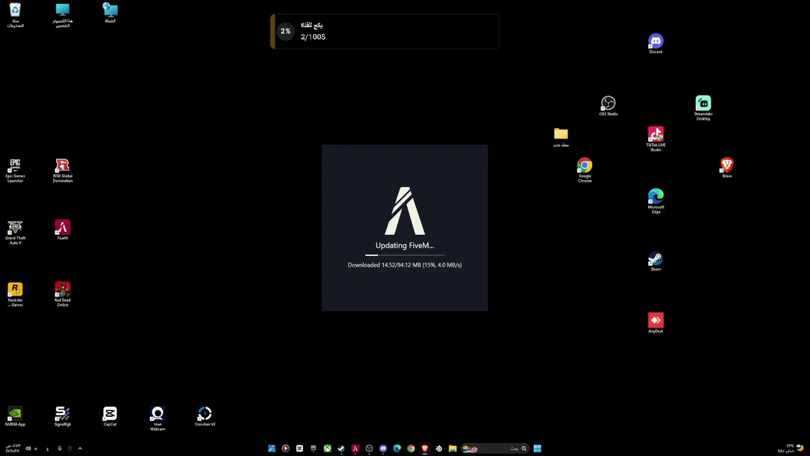Open CapCut from the taskbar

point(299,448)
